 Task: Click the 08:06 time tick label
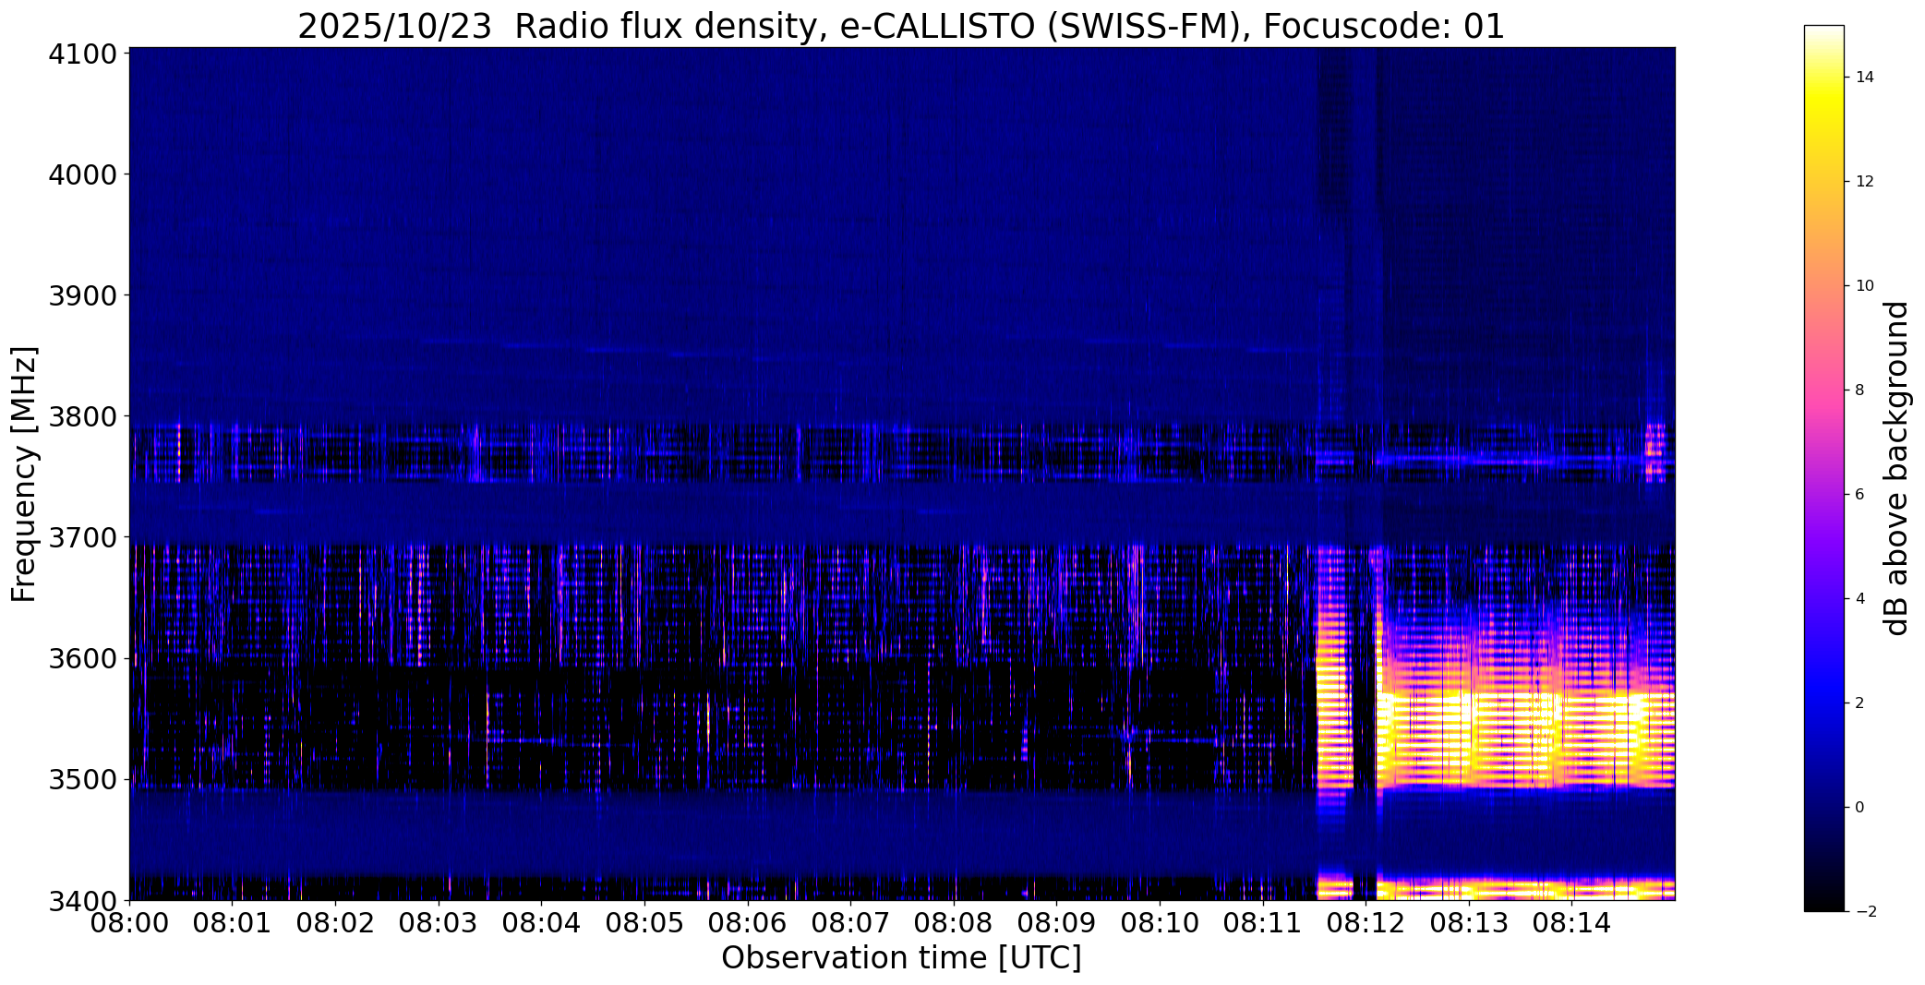748,923
